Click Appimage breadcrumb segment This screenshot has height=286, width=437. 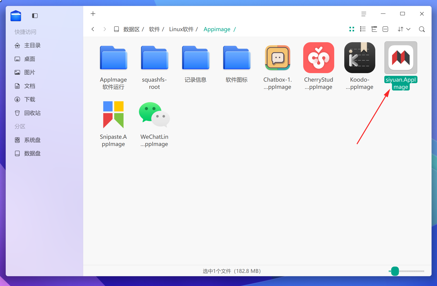point(217,29)
